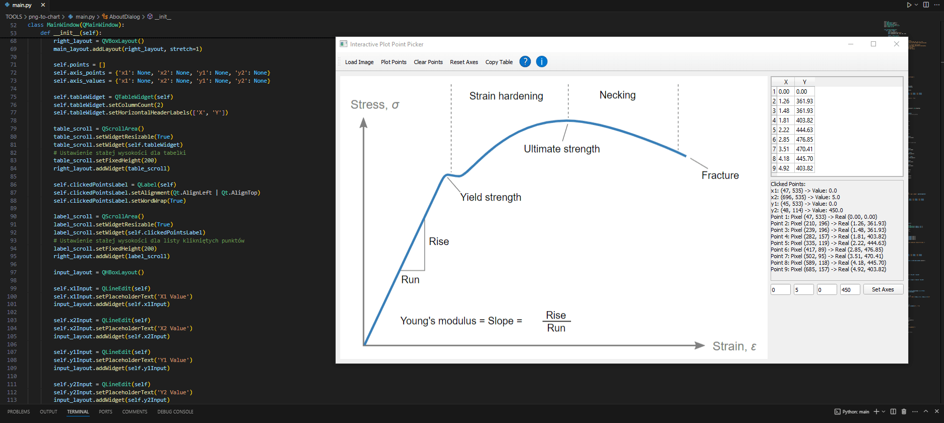Click the Y2 axis input containing 450

849,289
